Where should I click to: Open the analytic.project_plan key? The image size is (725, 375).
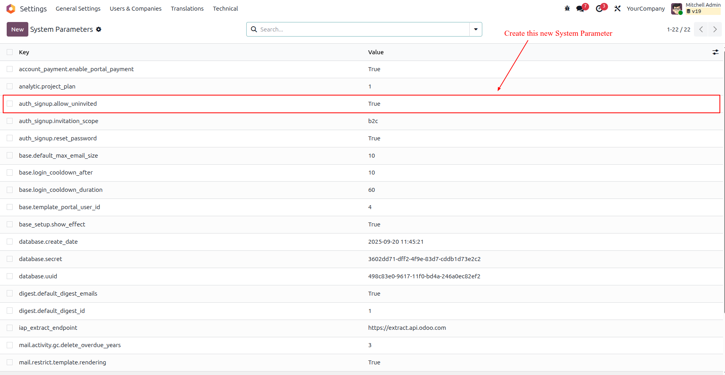point(47,86)
